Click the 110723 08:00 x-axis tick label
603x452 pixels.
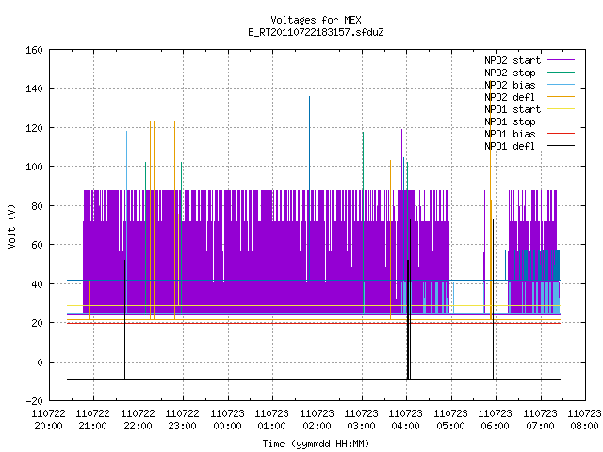pyautogui.click(x=584, y=420)
